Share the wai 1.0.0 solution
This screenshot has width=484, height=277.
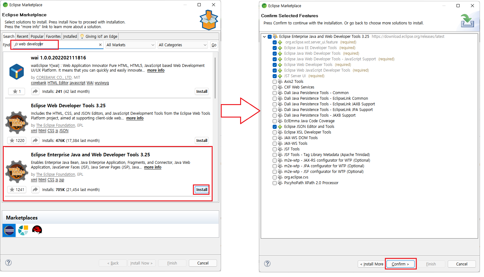[35, 92]
